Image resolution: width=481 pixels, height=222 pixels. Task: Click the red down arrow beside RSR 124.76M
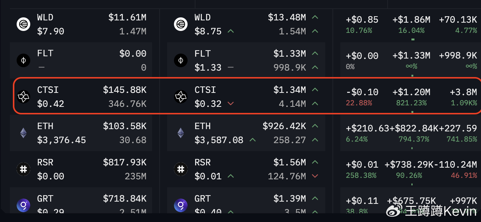click(x=315, y=176)
